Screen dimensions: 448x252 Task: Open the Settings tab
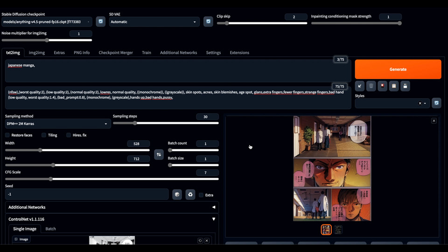click(213, 53)
